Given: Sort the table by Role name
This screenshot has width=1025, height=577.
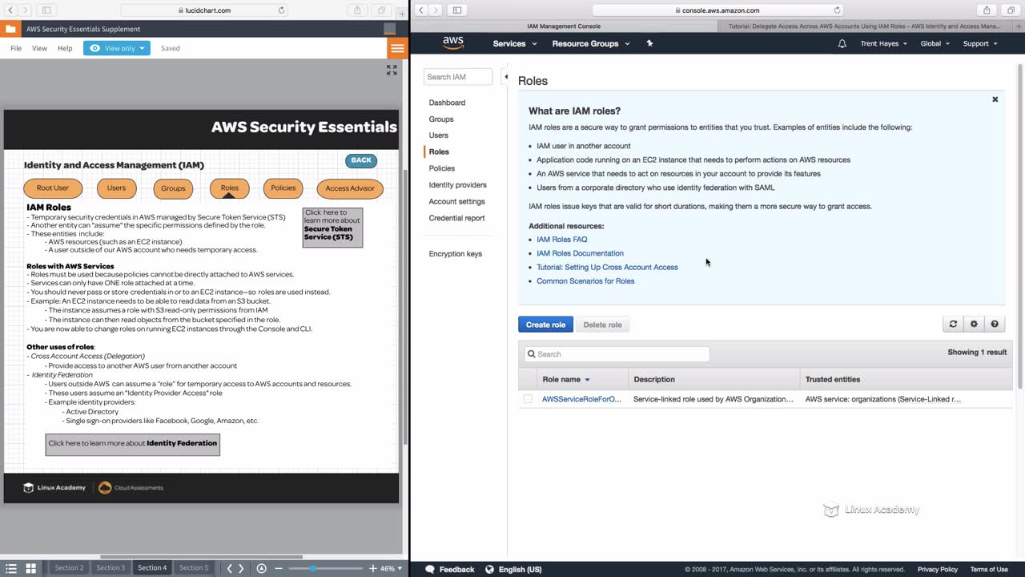Looking at the screenshot, I should tap(566, 379).
